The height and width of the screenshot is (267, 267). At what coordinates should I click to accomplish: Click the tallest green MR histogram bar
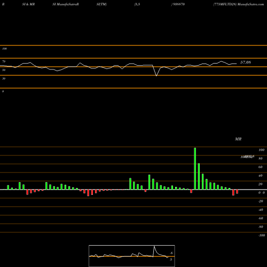(x=195, y=169)
